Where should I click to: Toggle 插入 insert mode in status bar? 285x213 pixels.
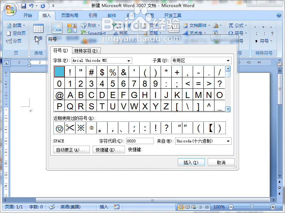pyautogui.click(x=104, y=207)
